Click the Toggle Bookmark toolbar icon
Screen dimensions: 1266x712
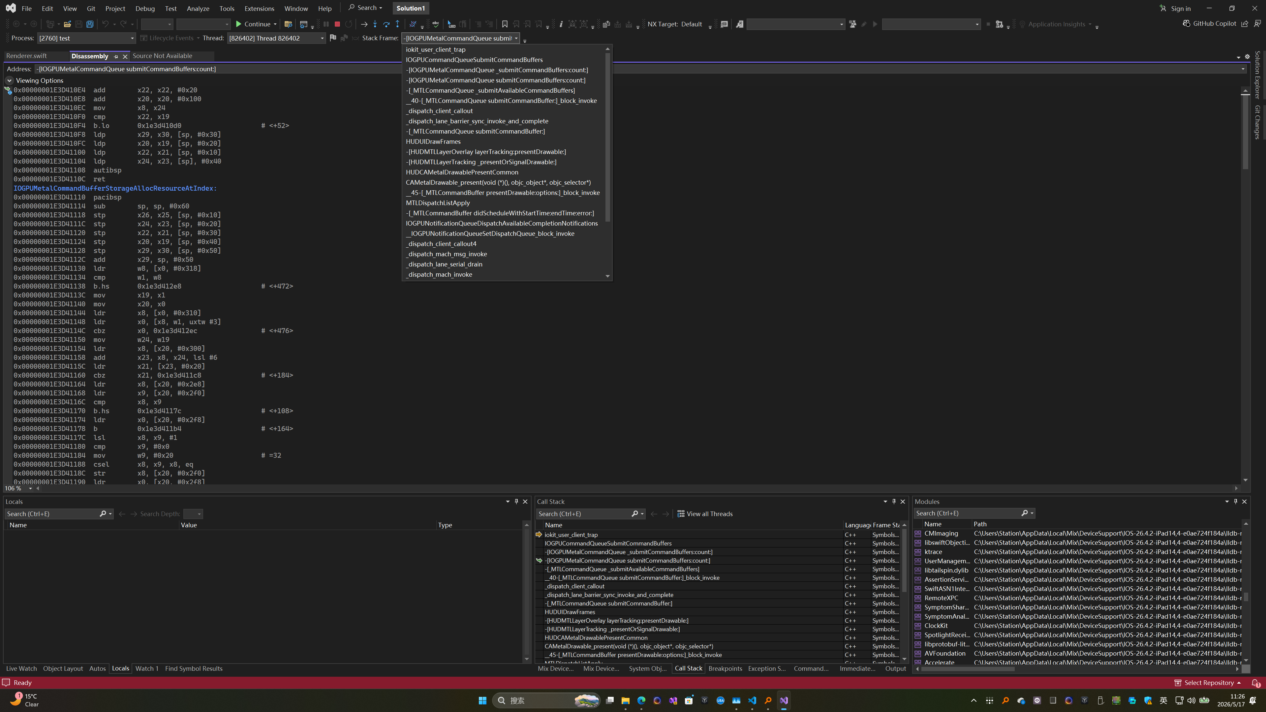click(505, 24)
